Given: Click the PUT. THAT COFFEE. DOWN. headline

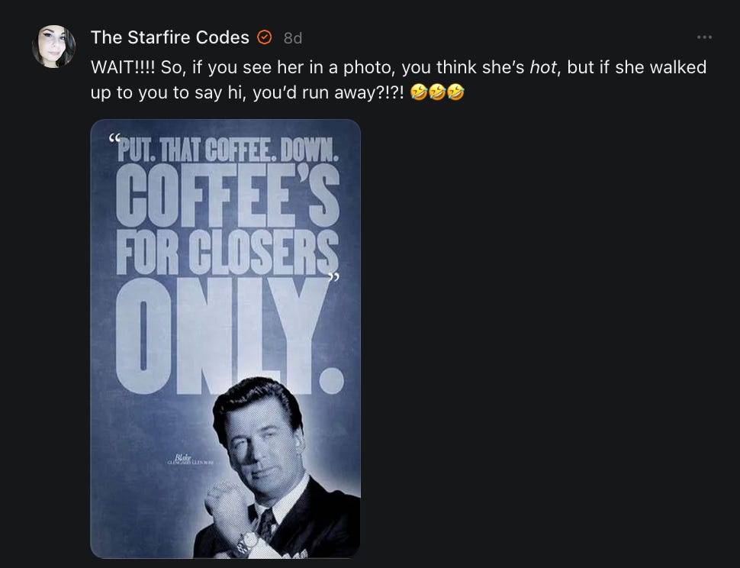Looking at the screenshot, I should pos(228,150).
